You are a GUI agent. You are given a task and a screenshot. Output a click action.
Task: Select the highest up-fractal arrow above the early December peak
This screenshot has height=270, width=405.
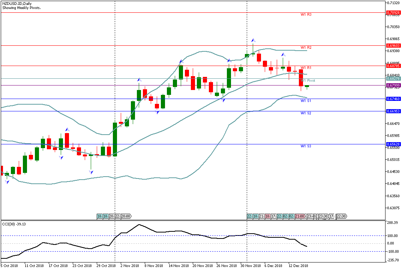coord(253,40)
